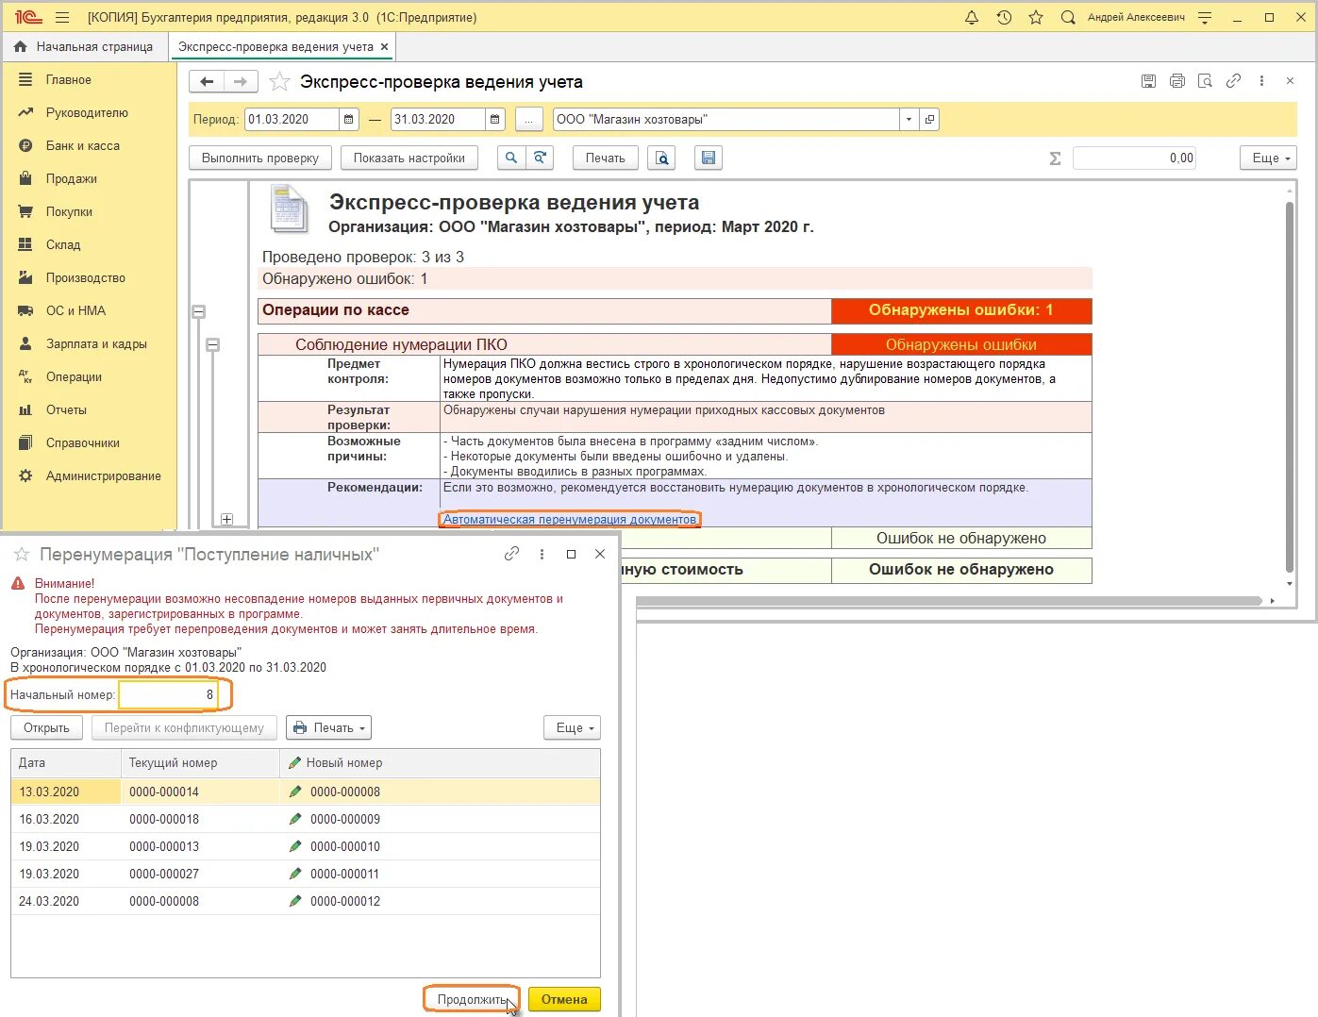Click the find magnifier toolbar icon

tap(510, 158)
